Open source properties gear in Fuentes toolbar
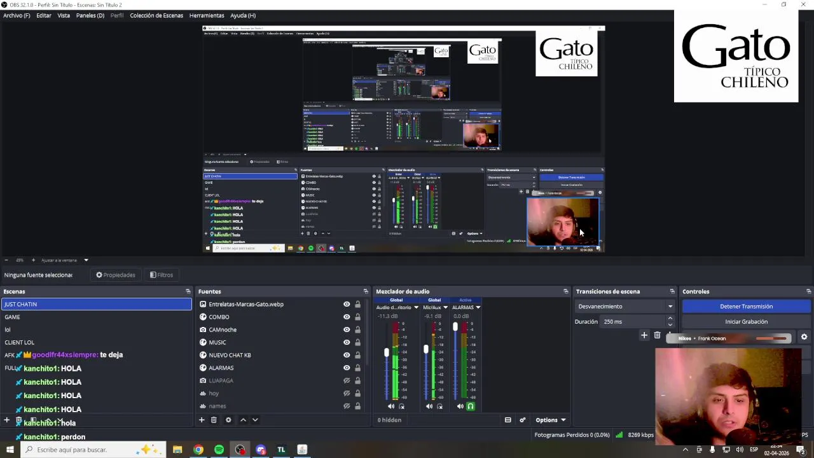This screenshot has height=458, width=814. click(x=228, y=420)
